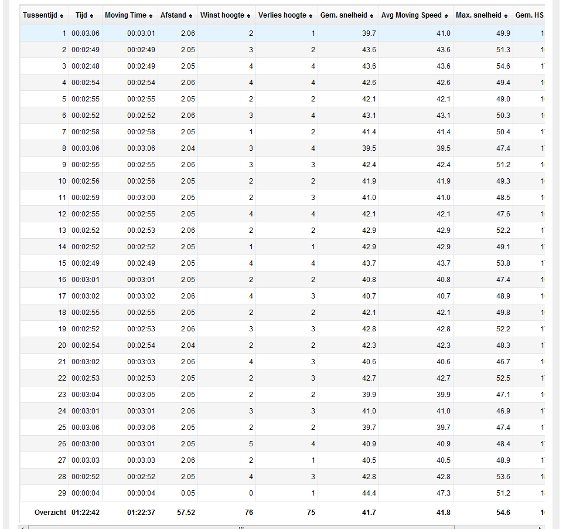Screen dimensions: 566x529
Task: Select lap 23 Moving Time 00:03:05
Action: click(x=141, y=395)
